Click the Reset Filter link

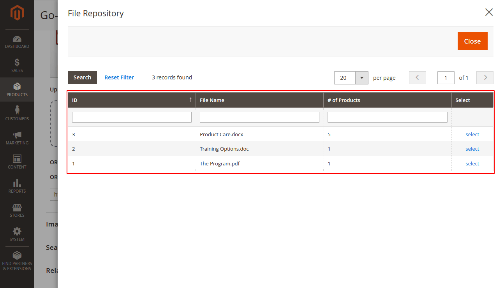pyautogui.click(x=119, y=77)
